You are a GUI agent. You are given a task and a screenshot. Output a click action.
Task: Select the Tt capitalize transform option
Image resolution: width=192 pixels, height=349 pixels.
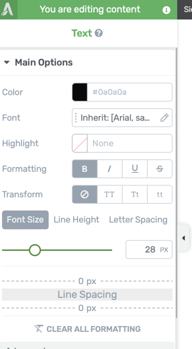click(135, 194)
